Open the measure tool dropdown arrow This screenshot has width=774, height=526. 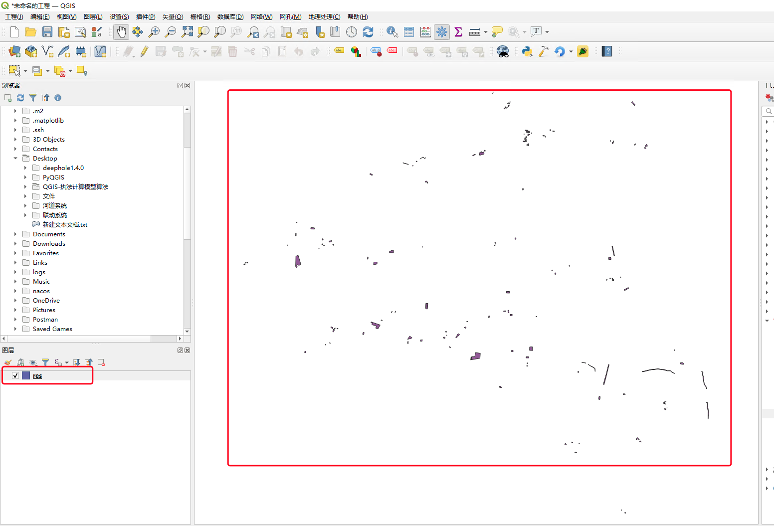click(486, 32)
